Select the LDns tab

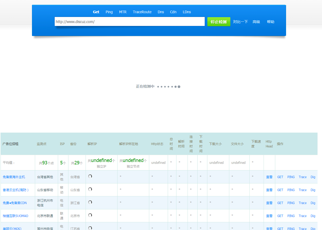[x=187, y=12]
